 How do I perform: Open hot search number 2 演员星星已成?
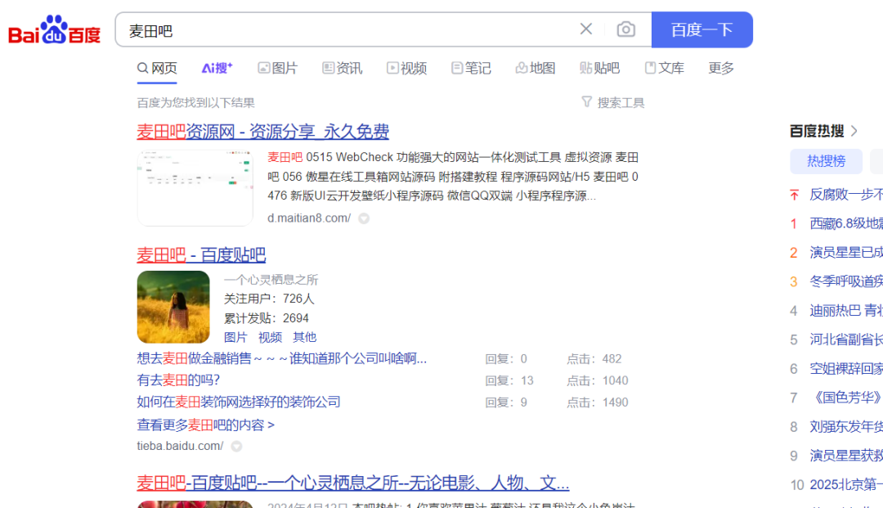pos(846,252)
